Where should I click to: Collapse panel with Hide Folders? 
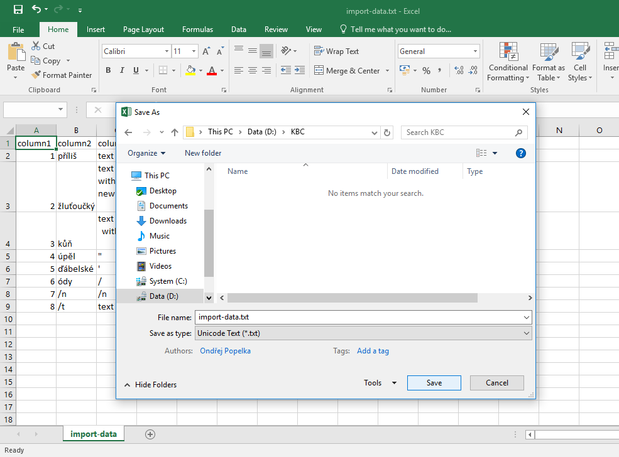[x=150, y=384]
